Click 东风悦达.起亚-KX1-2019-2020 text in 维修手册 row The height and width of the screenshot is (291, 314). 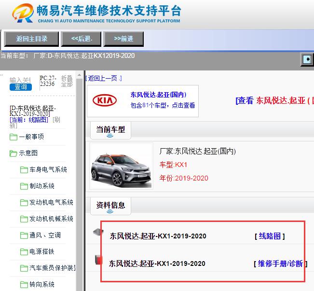[157, 263]
